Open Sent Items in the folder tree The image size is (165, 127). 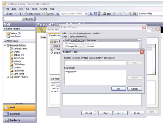[x=17, y=74]
